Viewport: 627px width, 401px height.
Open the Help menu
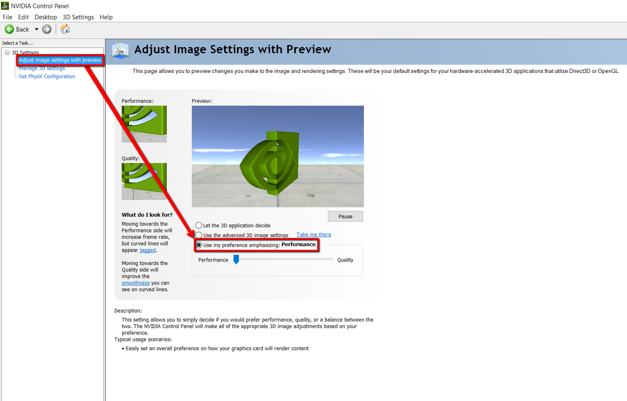tap(106, 17)
